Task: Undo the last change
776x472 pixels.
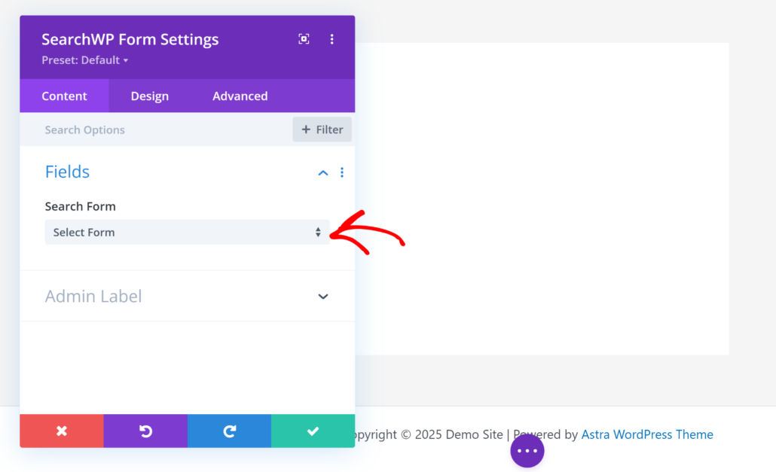Action: click(145, 431)
